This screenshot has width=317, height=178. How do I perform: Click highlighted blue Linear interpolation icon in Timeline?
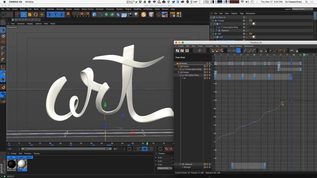click(239, 50)
